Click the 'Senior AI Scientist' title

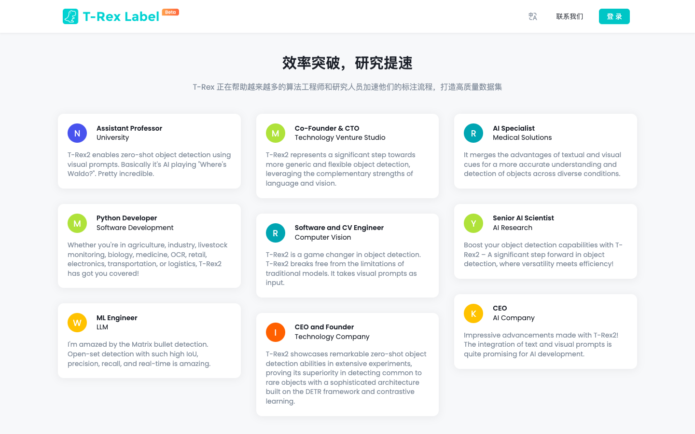(x=523, y=218)
